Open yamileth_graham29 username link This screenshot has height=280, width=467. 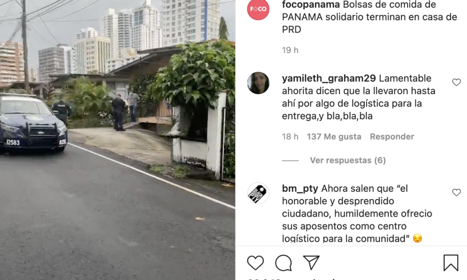click(329, 78)
